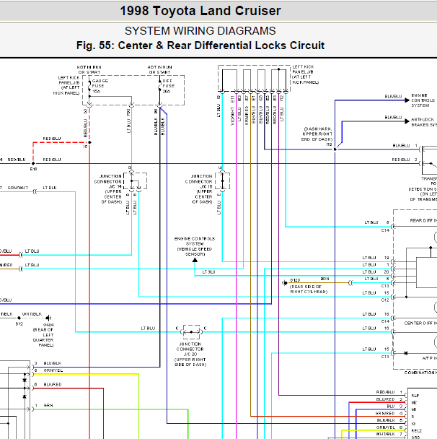
Task: Click the "A/T P" indicator label
Action: click(x=429, y=358)
